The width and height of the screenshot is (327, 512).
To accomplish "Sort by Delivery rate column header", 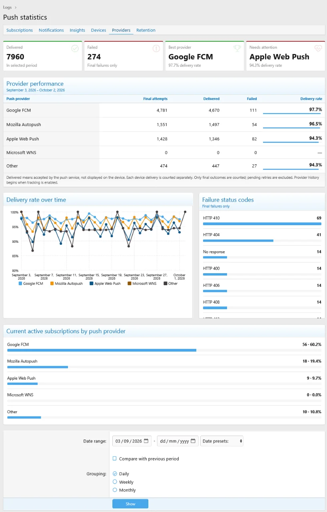I will [x=311, y=99].
